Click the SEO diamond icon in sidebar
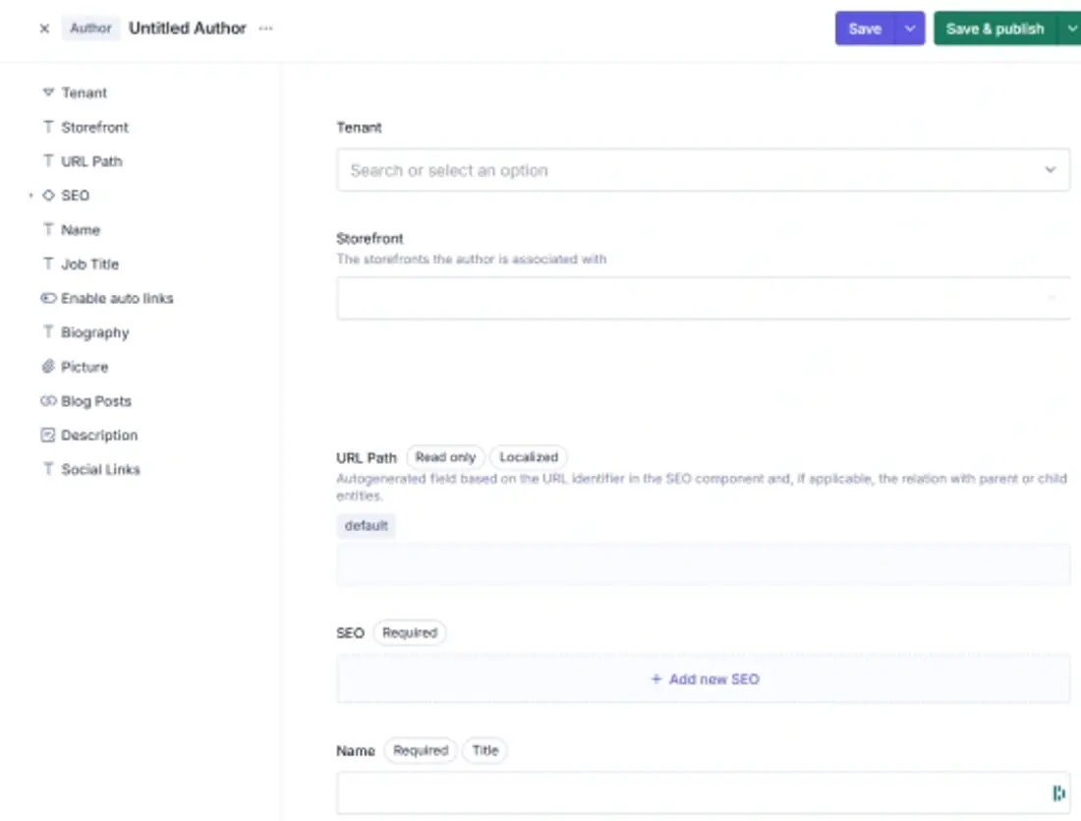The height and width of the screenshot is (821, 1081). click(x=48, y=196)
